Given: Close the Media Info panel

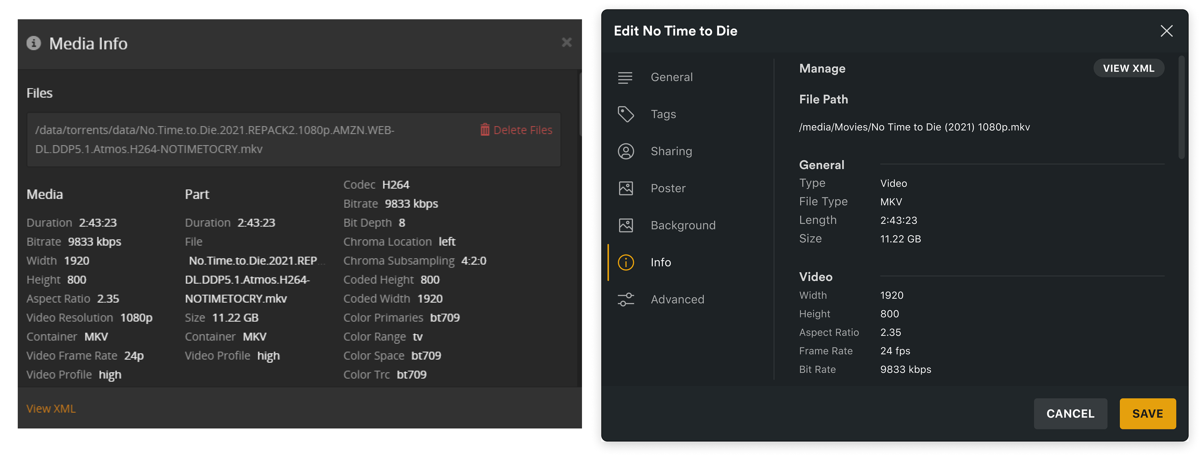Looking at the screenshot, I should pos(566,42).
